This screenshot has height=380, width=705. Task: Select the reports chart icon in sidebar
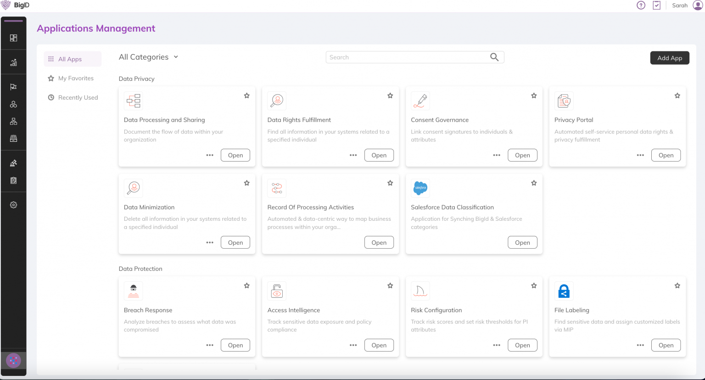(13, 61)
